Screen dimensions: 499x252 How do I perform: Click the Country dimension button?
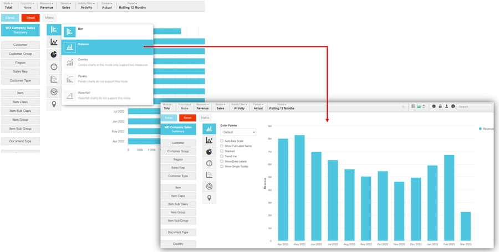[x=178, y=244]
